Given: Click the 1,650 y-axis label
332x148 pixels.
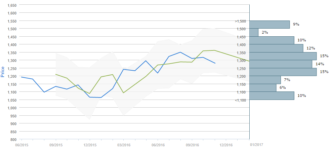Looking at the screenshot, I should point(12,5).
